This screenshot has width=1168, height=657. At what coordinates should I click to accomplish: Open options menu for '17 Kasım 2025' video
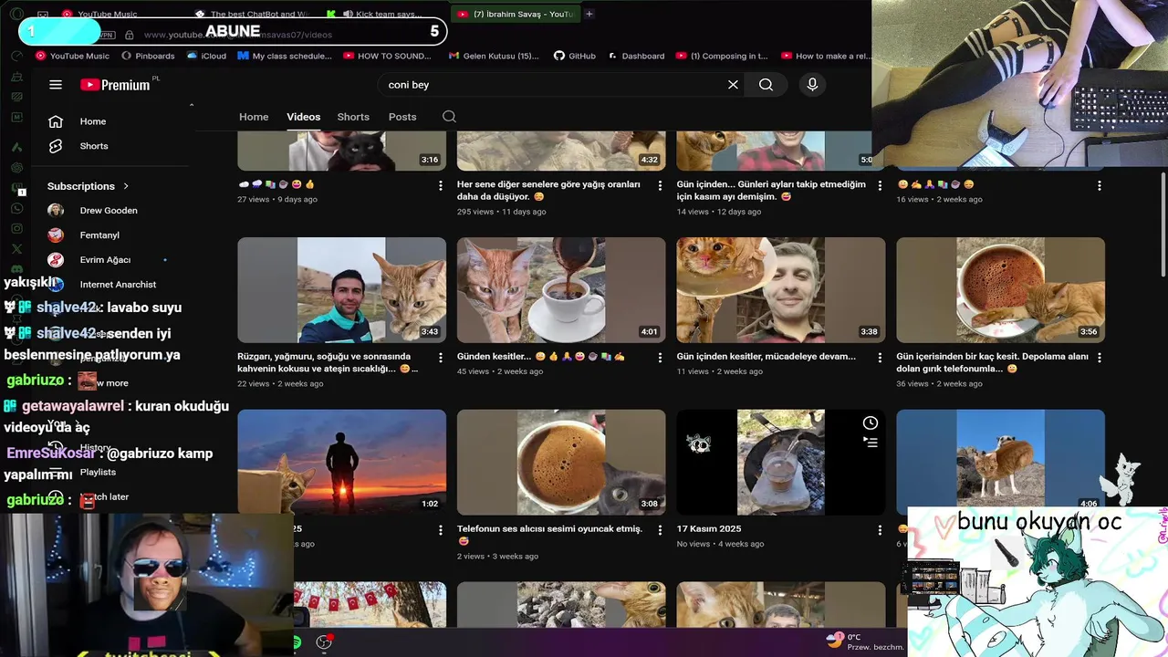coord(880,530)
